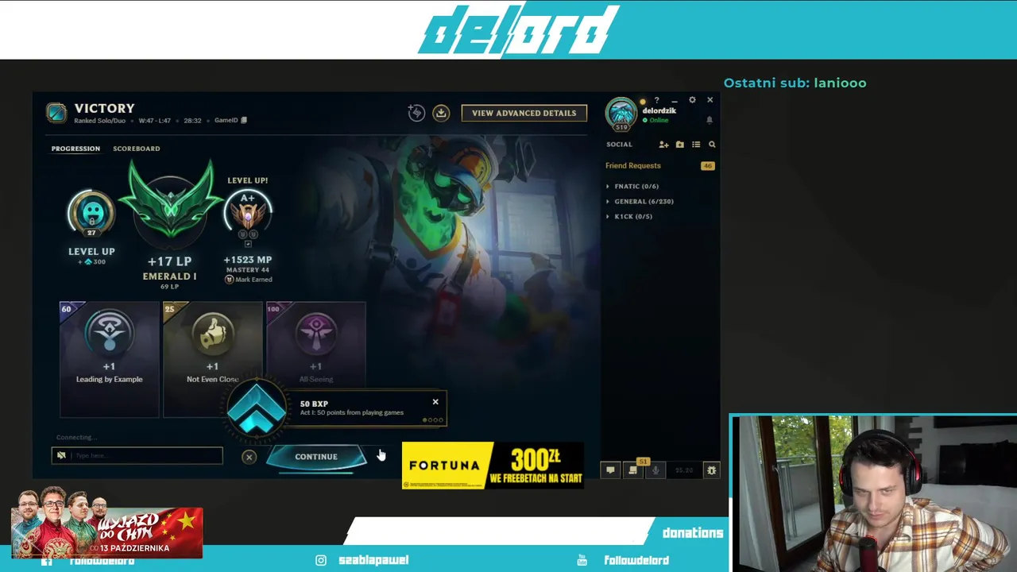Screen dimensions: 1017x572
Task: Click the Fortuna 300zł banner ad
Action: tap(493, 466)
